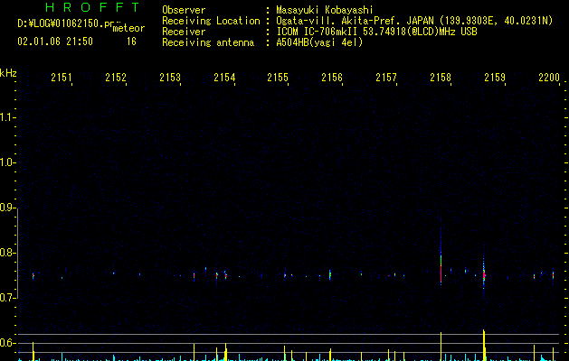
Task: Click the 2200 time marker
Action: coord(549,77)
